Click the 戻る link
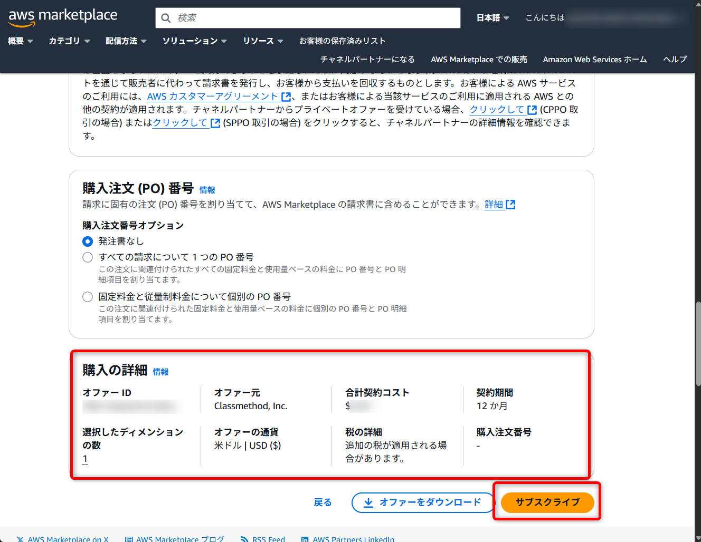This screenshot has height=542, width=701. coord(323,502)
